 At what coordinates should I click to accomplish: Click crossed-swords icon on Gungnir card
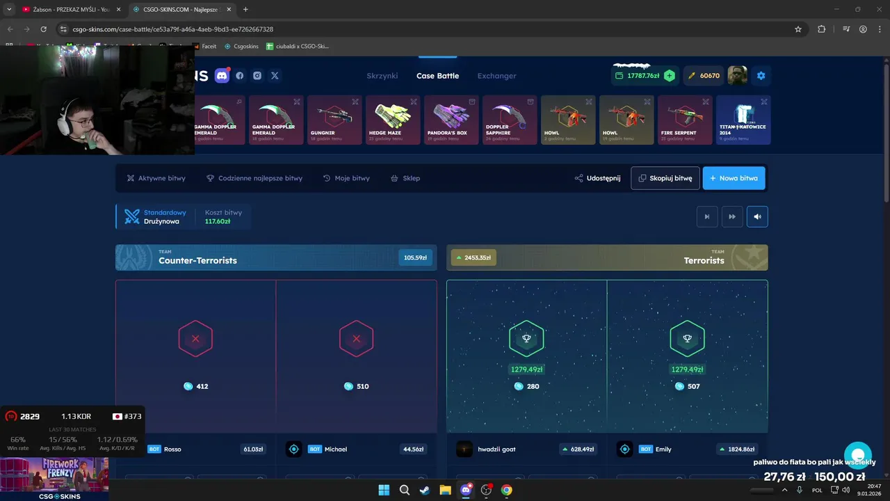[x=355, y=102]
